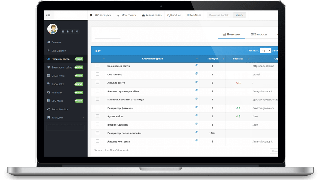Image resolution: width=320 pixels, height=180 pixels.
Task: Click the Find-Link magnifier icon in sidebar
Action: tap(49, 92)
